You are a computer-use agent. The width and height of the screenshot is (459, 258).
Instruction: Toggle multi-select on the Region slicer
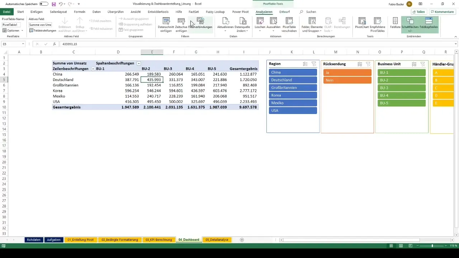click(x=305, y=64)
